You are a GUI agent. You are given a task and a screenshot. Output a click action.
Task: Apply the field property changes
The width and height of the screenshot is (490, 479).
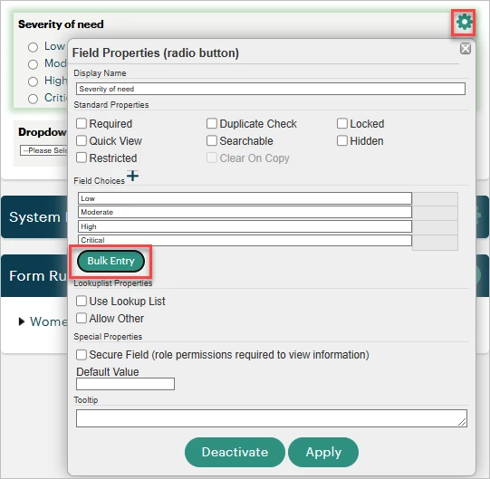323,452
